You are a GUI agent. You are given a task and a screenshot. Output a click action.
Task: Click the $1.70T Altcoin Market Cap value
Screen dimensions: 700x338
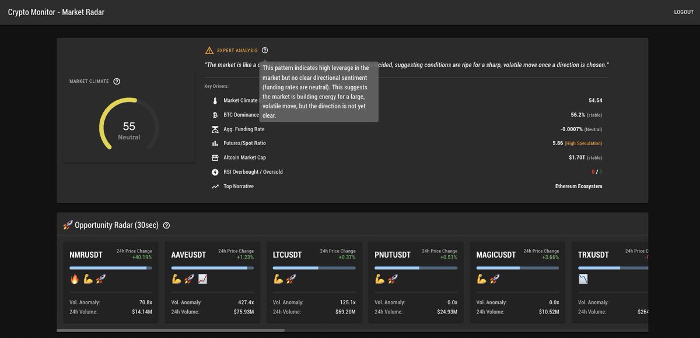pyautogui.click(x=577, y=158)
